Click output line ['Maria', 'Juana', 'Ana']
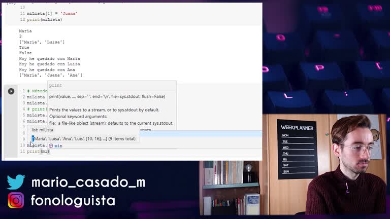The image size is (390, 219). pos(51,75)
